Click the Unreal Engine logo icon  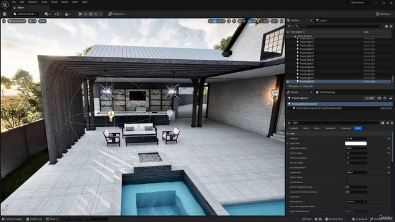pyautogui.click(x=5, y=4)
